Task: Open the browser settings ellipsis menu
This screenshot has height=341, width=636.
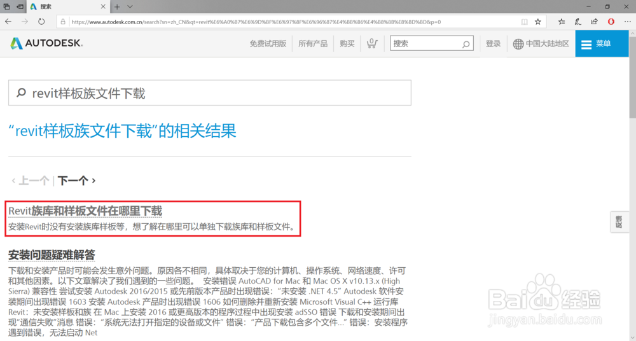Action: [x=628, y=22]
